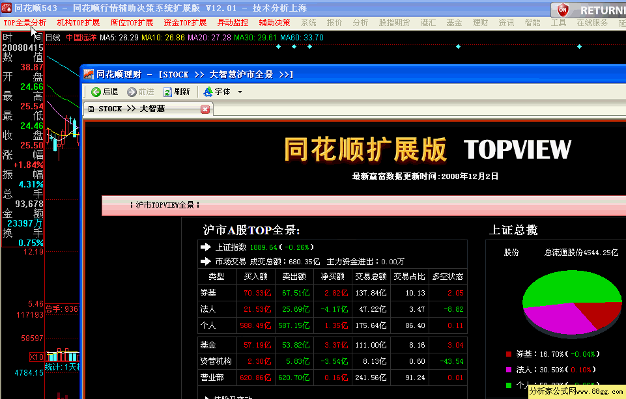
Task: Click the MA5: 26.29 indicator label
Action: click(x=119, y=38)
